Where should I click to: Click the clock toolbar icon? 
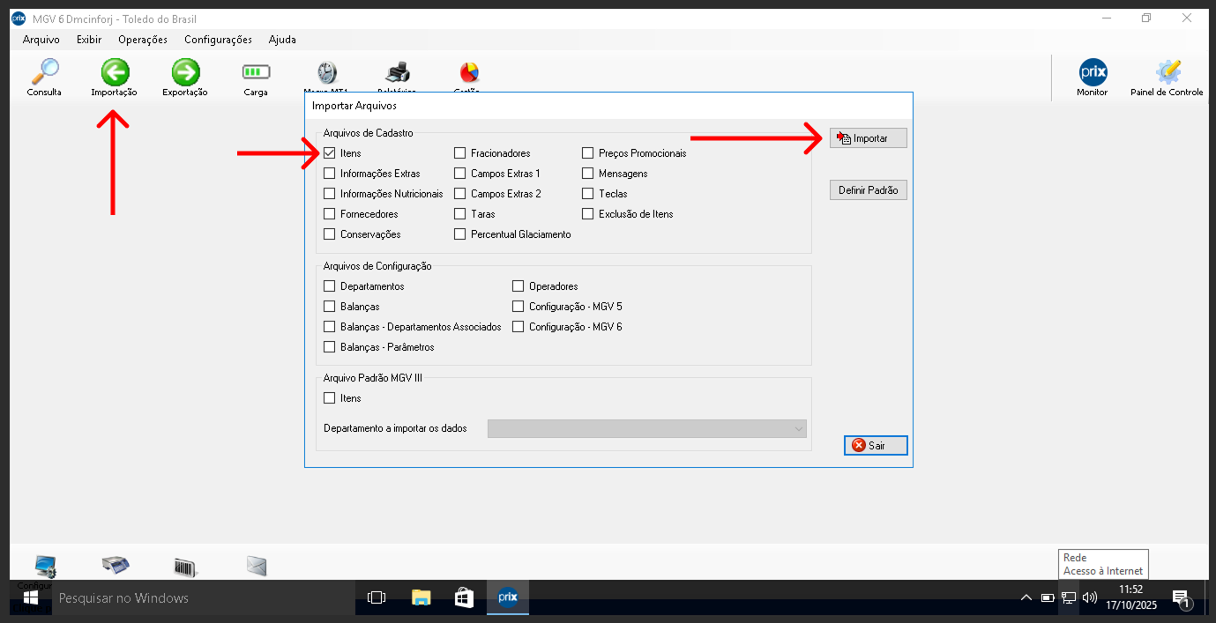(327, 73)
